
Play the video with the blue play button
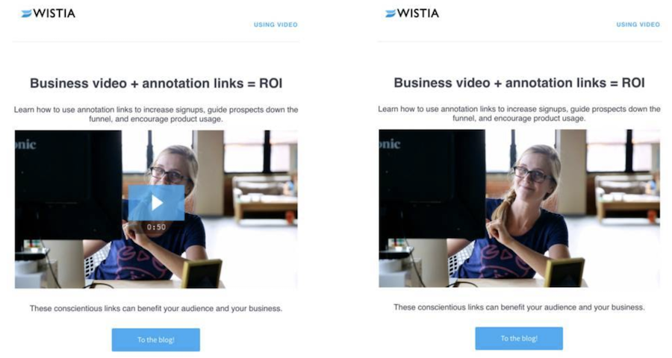pos(157,203)
